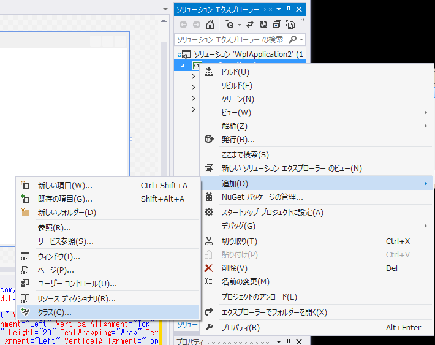Open プロパティ panel window position dropdown
Viewport: 435px width, 345px height.
279,342
